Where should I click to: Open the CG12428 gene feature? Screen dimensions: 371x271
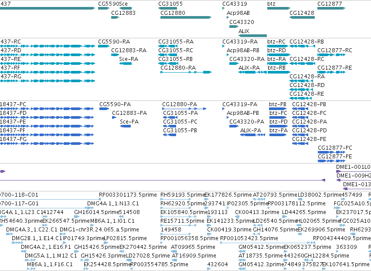pos(302,17)
